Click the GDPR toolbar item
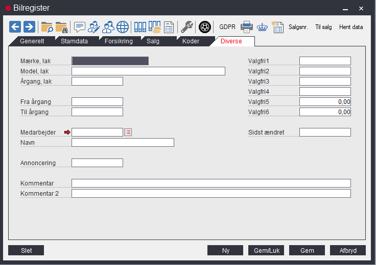 [227, 27]
